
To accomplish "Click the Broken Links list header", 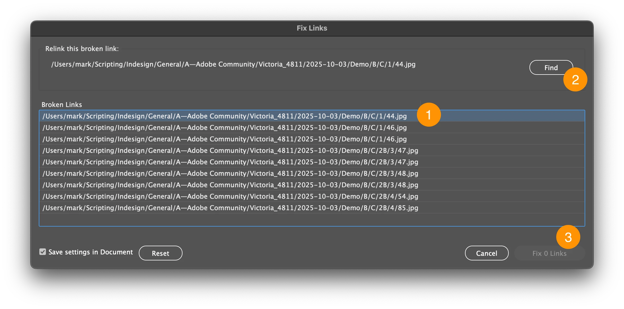I will (62, 105).
